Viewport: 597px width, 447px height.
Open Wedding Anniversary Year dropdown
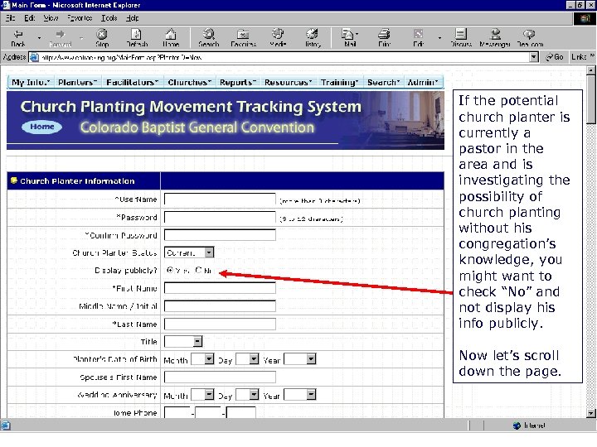300,395
